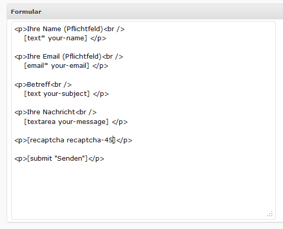Click the 'text*' tag keyword
The image size is (283, 229).
(x=36, y=38)
